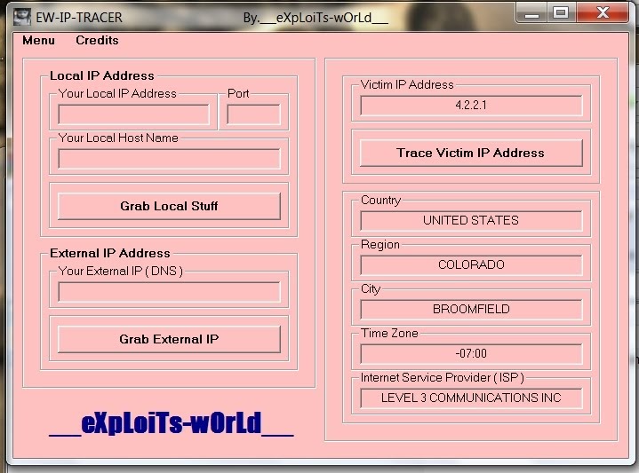Screen dimensions: 639x473
Task: Click the eXpLoiTs-wOrLd blue logo text
Action: (172, 423)
